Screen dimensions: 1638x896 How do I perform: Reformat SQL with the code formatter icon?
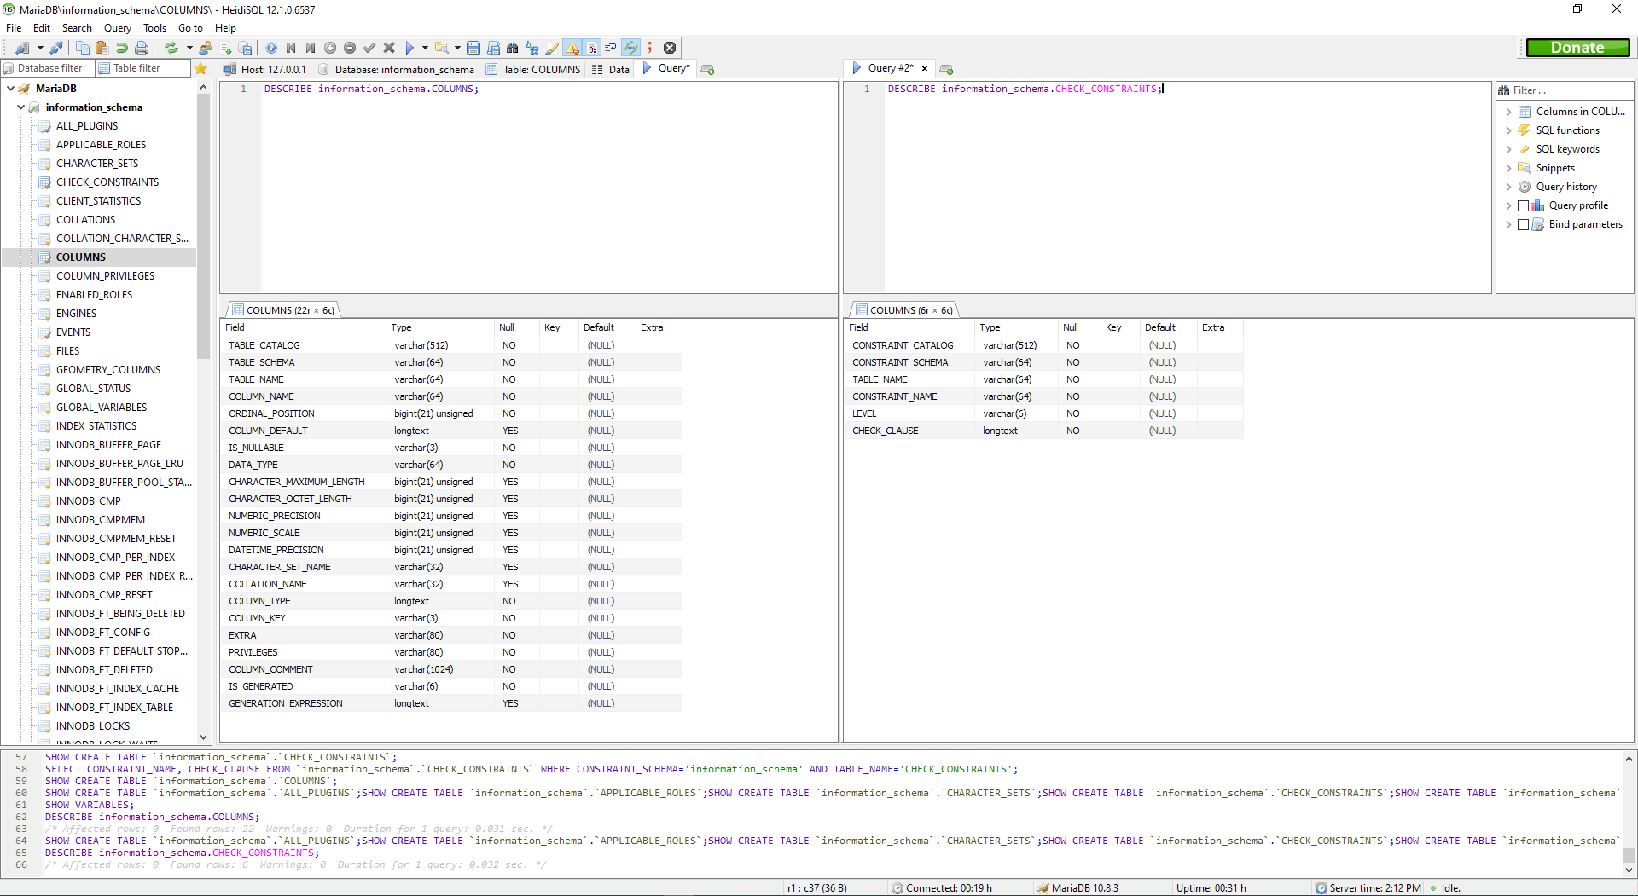coord(552,48)
